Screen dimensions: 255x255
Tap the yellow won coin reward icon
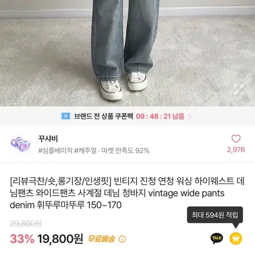236,238
